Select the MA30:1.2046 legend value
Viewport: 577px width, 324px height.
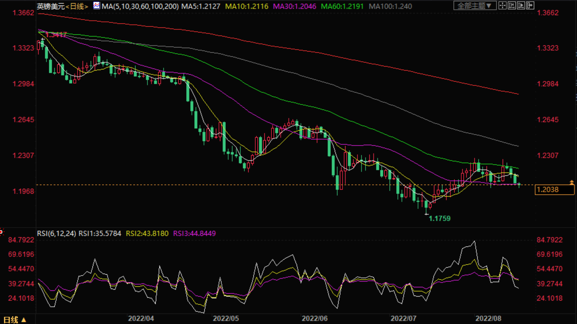[x=295, y=6]
